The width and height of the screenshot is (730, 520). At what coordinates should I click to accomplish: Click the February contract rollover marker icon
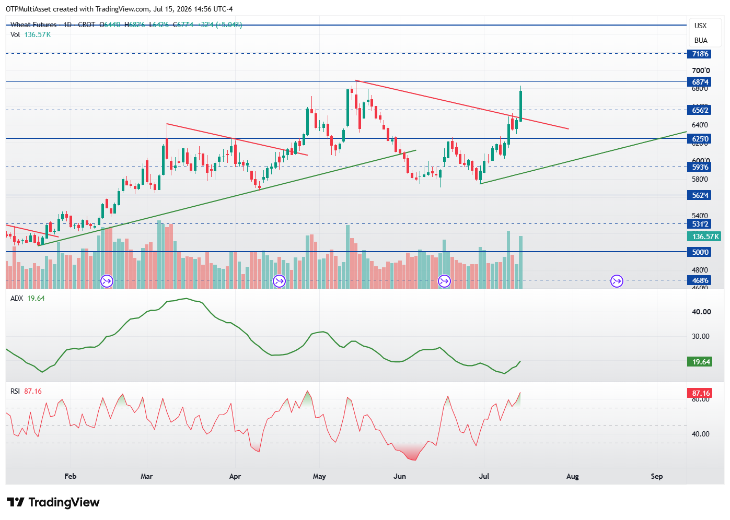point(107,281)
